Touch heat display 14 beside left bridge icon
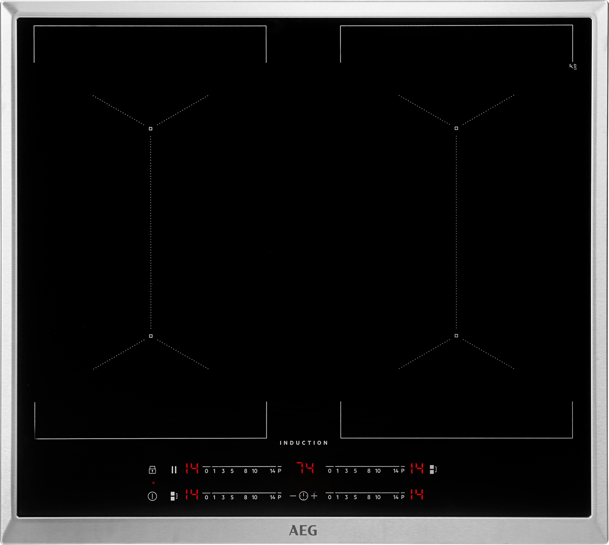The width and height of the screenshot is (609, 545). pos(192,494)
